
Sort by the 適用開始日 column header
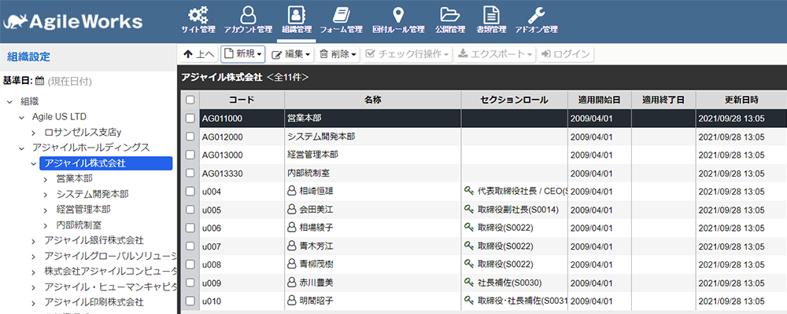599,100
